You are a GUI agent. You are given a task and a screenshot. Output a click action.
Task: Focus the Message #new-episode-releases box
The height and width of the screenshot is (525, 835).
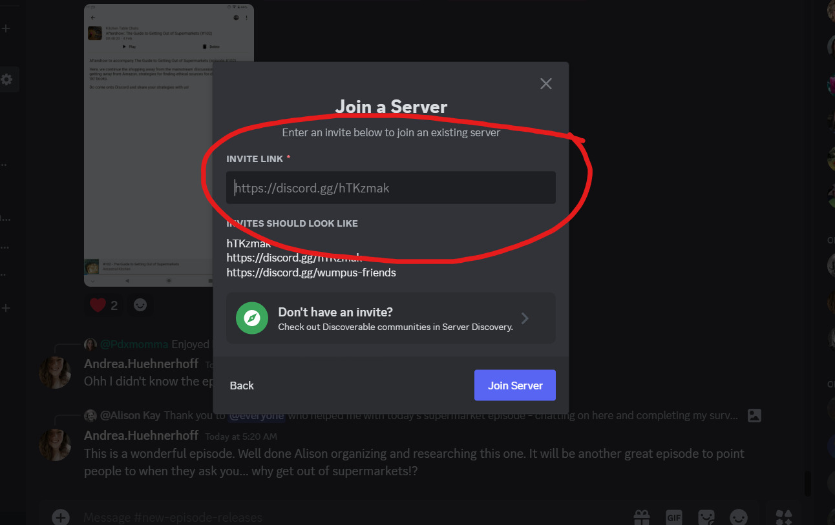(x=349, y=517)
